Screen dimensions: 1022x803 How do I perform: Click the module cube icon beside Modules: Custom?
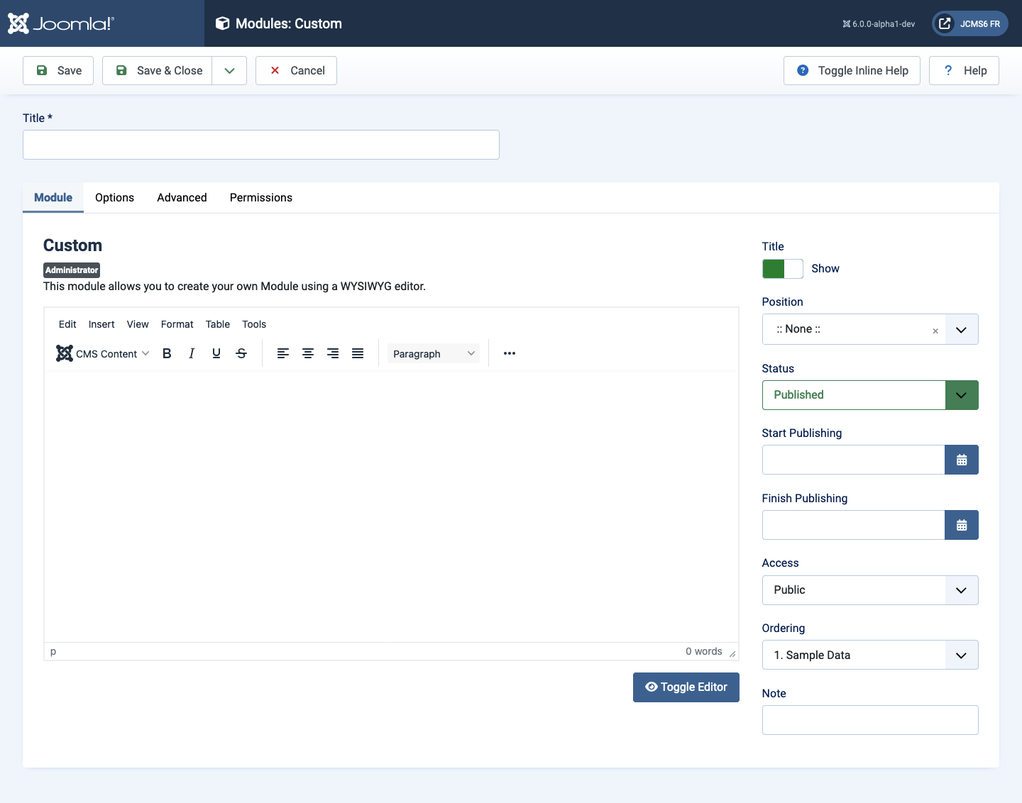coord(223,23)
